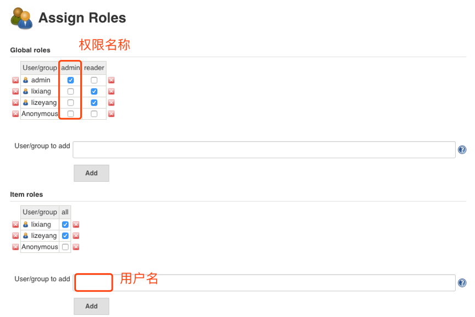
Task: Click Add button under Item roles
Action: click(x=91, y=306)
